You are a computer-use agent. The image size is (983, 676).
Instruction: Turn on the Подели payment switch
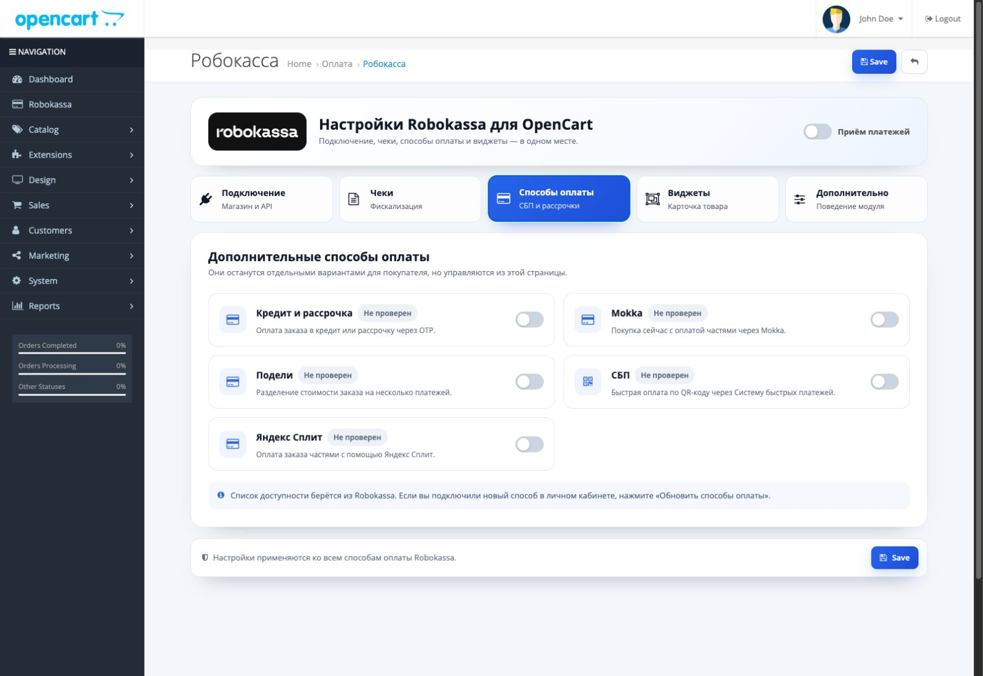530,382
